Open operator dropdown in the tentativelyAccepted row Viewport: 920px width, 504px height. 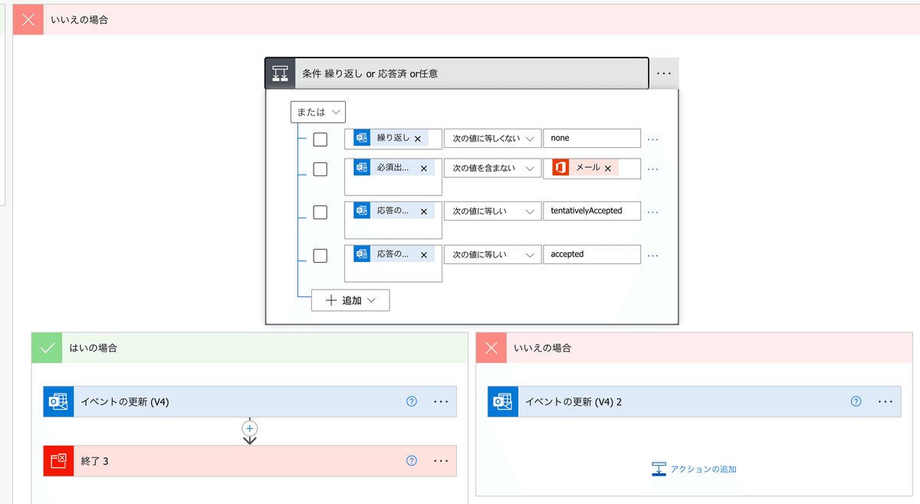[492, 211]
